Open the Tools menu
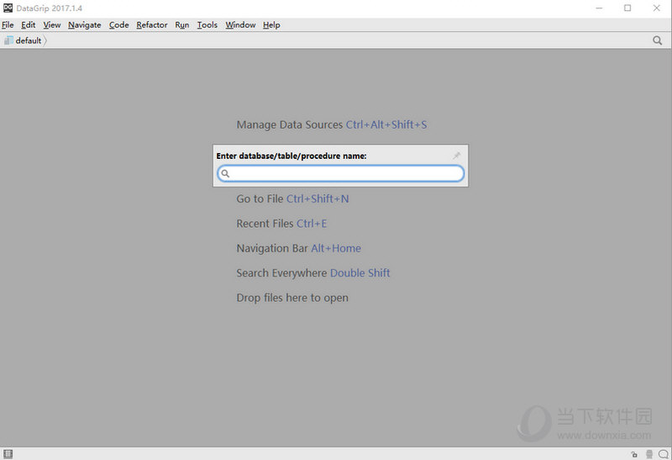672x460 pixels. coord(207,25)
